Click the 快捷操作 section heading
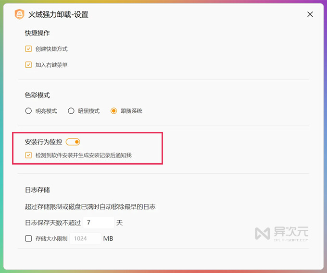The height and width of the screenshot is (273, 327). [38, 33]
